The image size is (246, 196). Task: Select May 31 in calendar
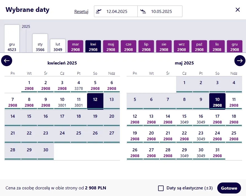pos(217,152)
